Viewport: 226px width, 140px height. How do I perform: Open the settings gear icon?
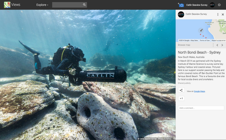219,5
